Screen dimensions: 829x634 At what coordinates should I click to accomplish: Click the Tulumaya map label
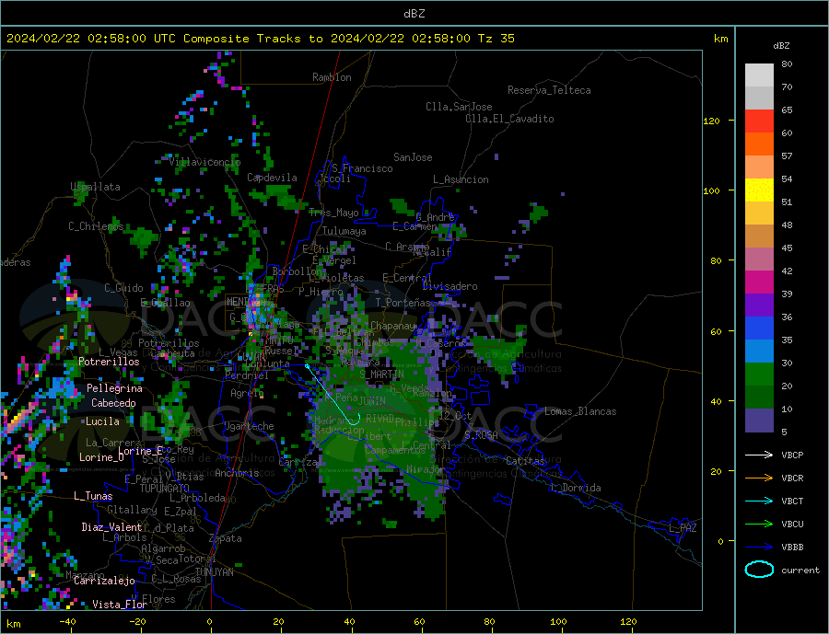tap(344, 231)
